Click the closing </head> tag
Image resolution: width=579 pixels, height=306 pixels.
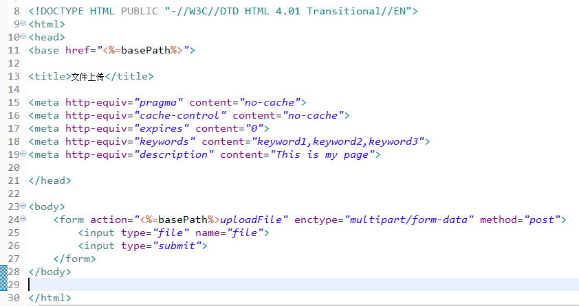(x=50, y=180)
